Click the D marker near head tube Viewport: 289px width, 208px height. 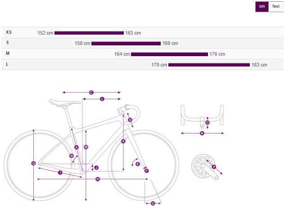[130, 120]
